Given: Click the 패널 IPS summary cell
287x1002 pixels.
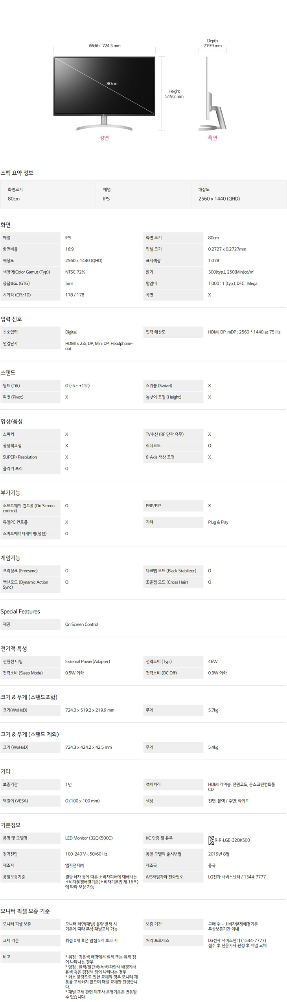Looking at the screenshot, I should 143,194.
